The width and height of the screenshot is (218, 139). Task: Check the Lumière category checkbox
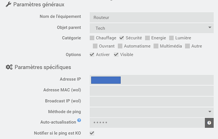coord(172,38)
